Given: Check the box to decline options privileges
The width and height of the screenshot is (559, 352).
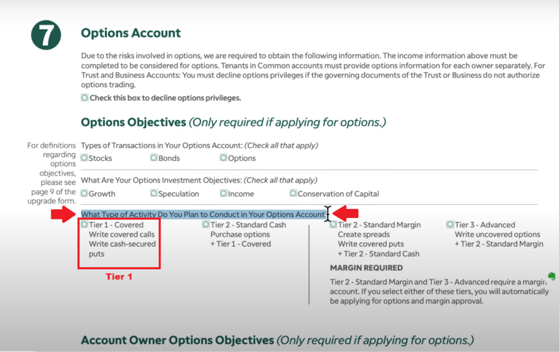Looking at the screenshot, I should point(85,98).
